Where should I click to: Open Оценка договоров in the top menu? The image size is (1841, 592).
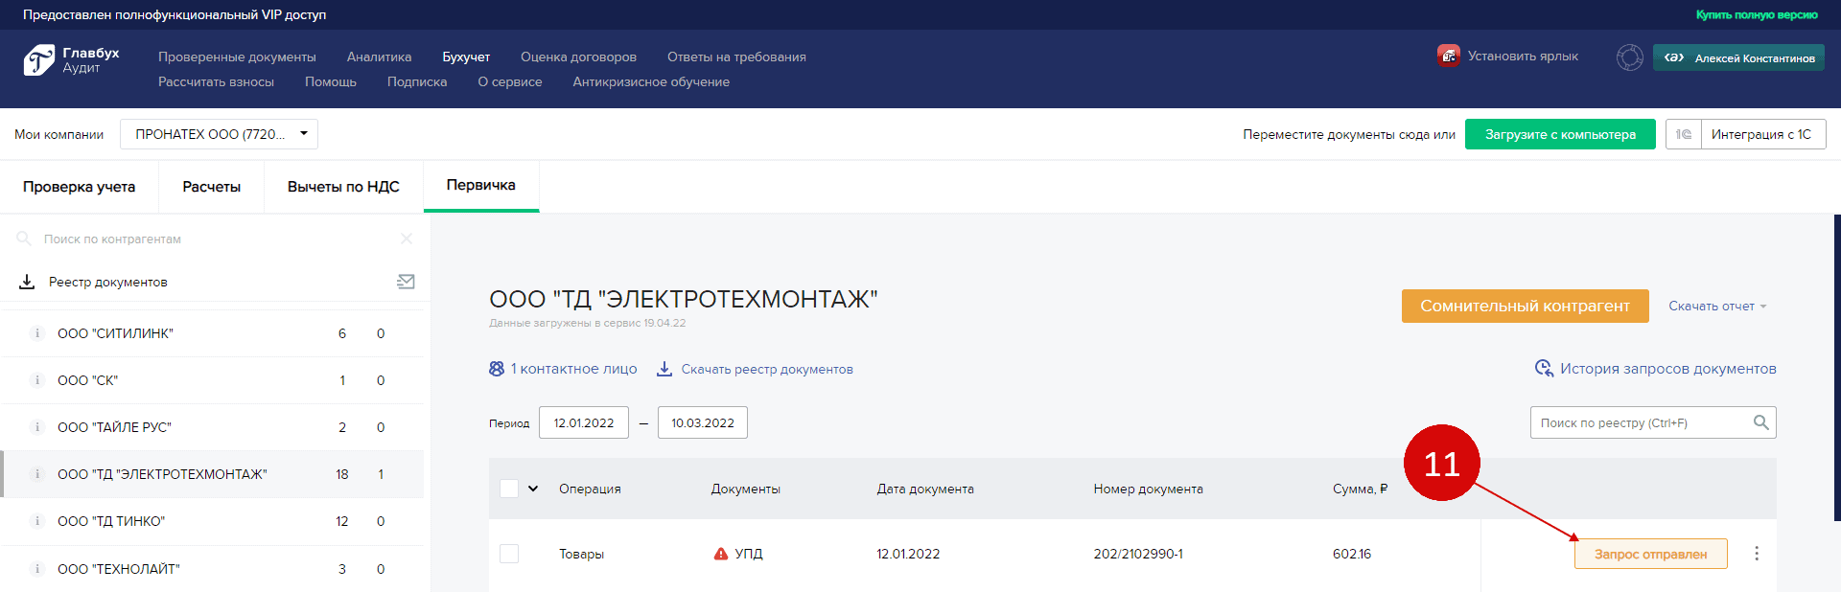[578, 57]
